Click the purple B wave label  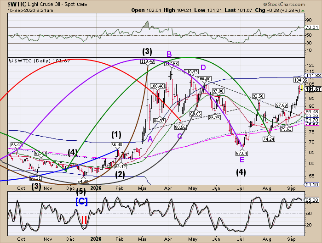pos(169,54)
